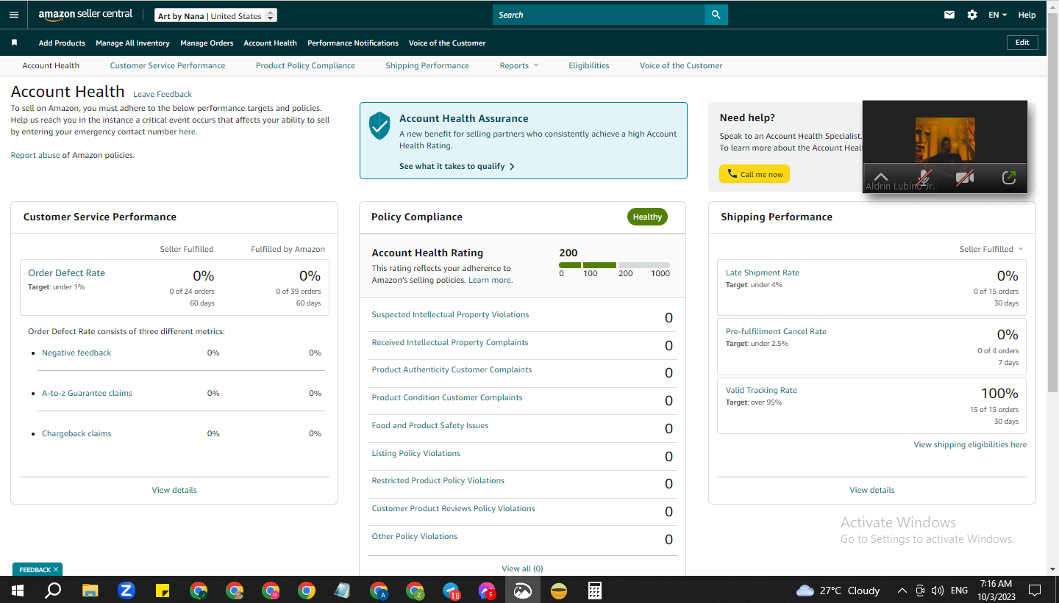The image size is (1059, 603).
Task: Expand See what it takes to qualify
Action: (x=457, y=166)
